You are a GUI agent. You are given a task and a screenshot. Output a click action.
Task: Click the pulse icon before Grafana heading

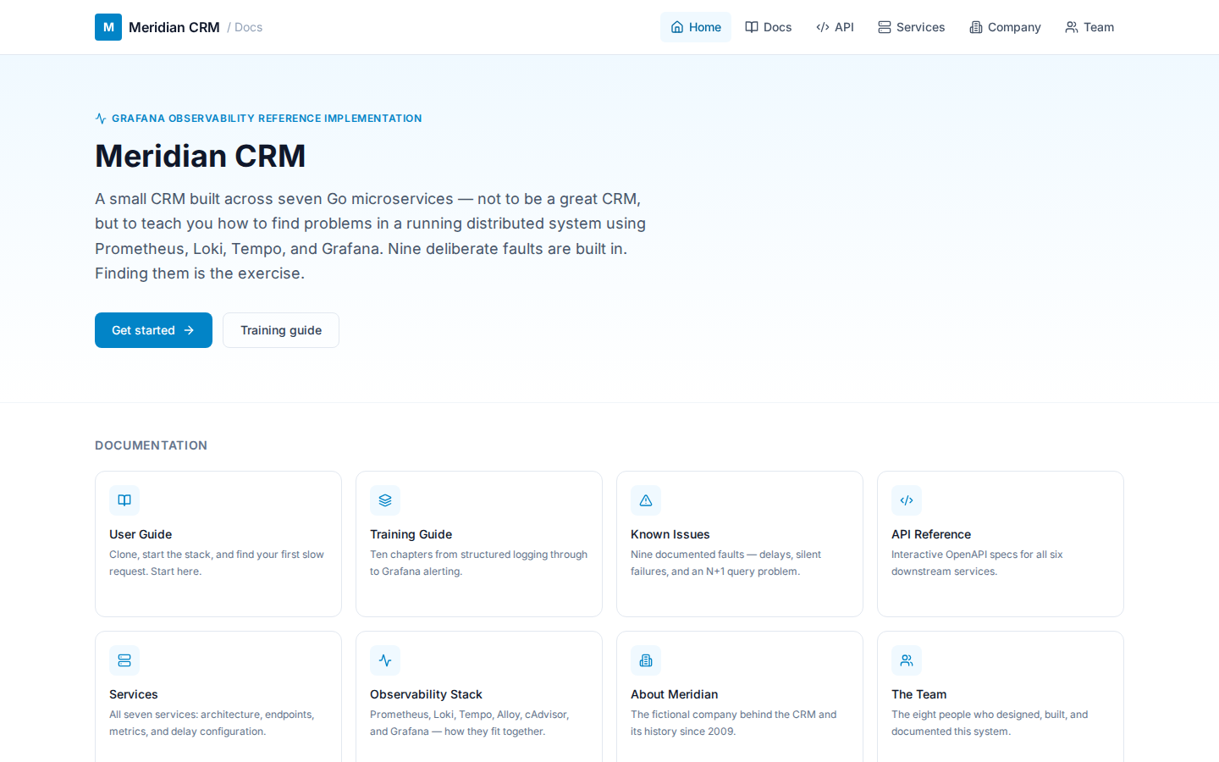(101, 119)
